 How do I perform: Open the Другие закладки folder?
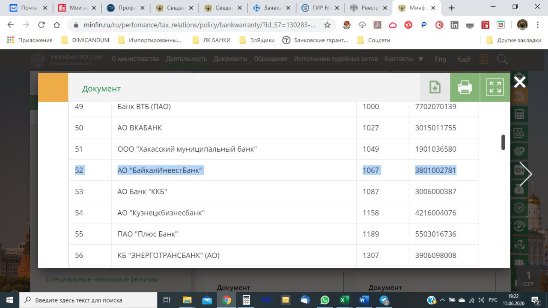coord(514,40)
